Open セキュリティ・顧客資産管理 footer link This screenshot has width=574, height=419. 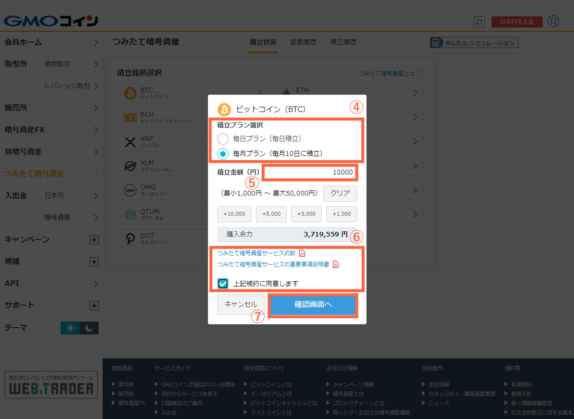tap(462, 394)
